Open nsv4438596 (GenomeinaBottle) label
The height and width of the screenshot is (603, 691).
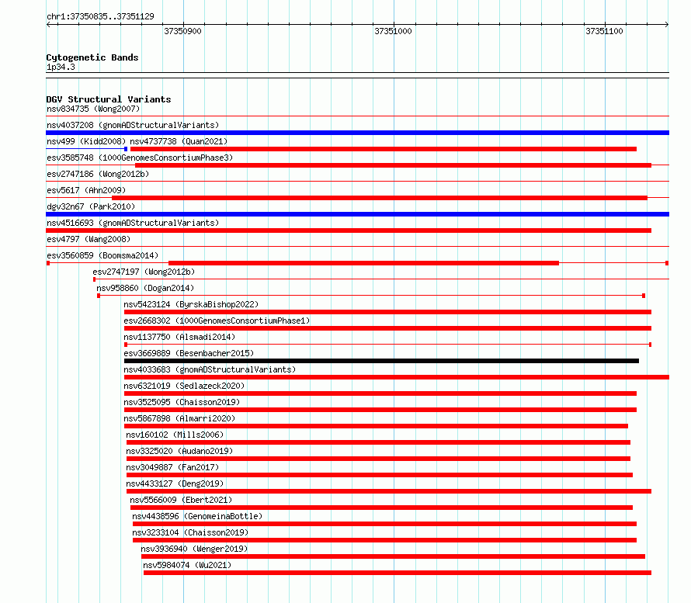coord(197,516)
